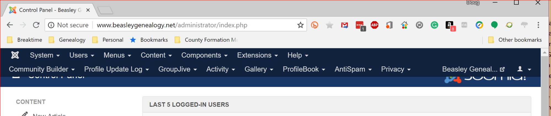This screenshot has width=551, height=116.
Task: Open the Components menu
Action: click(204, 55)
